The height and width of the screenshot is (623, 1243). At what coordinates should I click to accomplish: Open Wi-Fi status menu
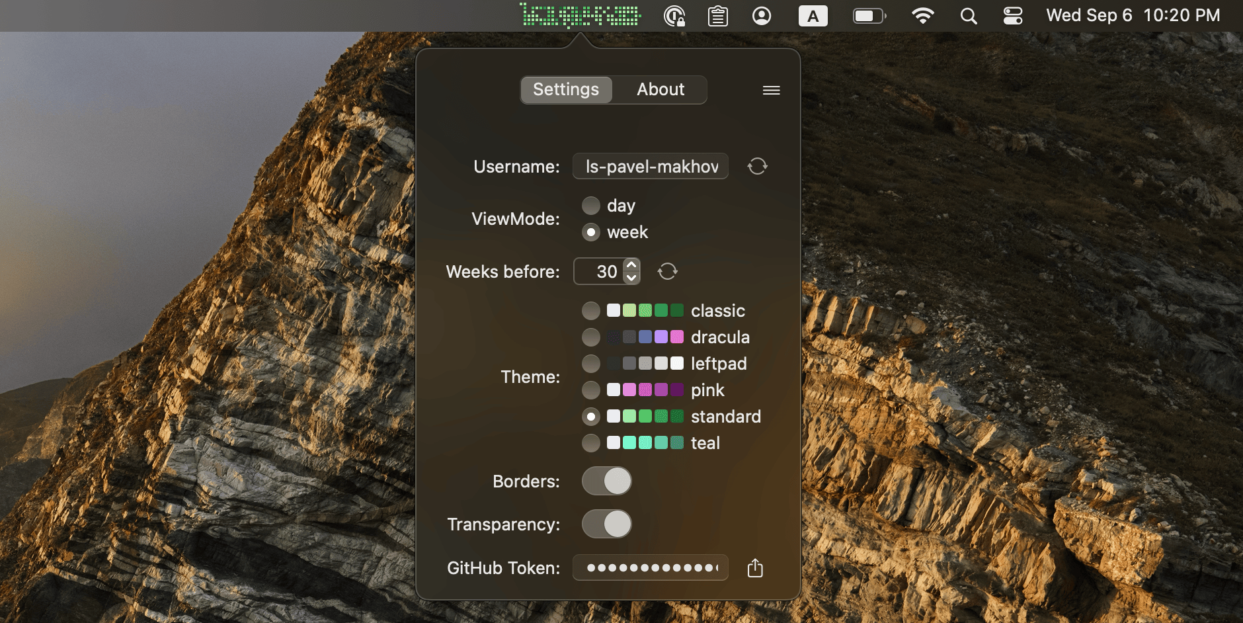922,16
